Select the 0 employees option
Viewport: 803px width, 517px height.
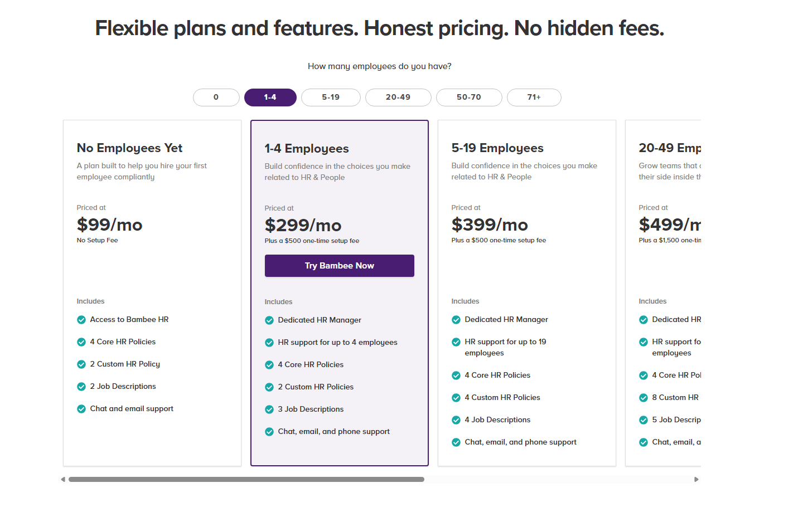pyautogui.click(x=216, y=97)
